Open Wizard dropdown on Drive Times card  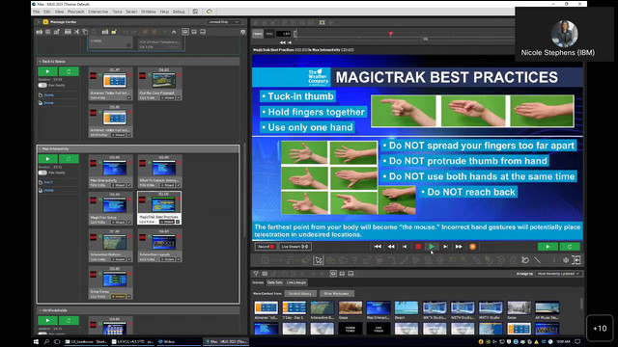tap(118, 296)
